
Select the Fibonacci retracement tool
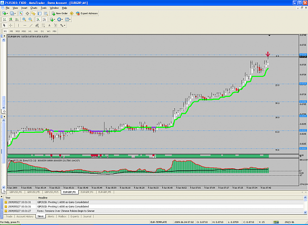[x=43, y=25]
